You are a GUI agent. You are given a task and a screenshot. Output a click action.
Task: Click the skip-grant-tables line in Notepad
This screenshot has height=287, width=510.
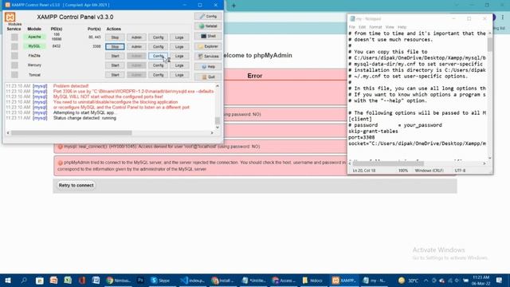coord(373,132)
